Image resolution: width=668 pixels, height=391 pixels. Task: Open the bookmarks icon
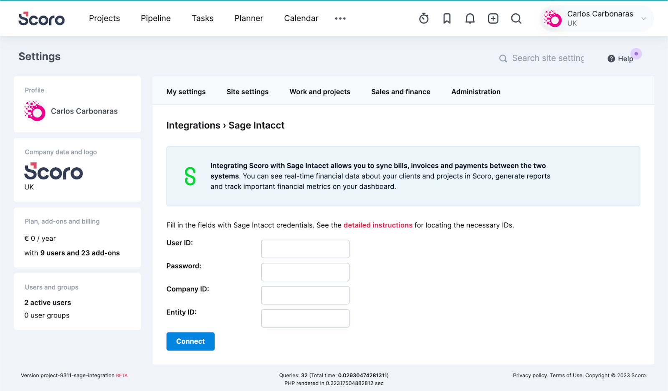click(x=447, y=18)
